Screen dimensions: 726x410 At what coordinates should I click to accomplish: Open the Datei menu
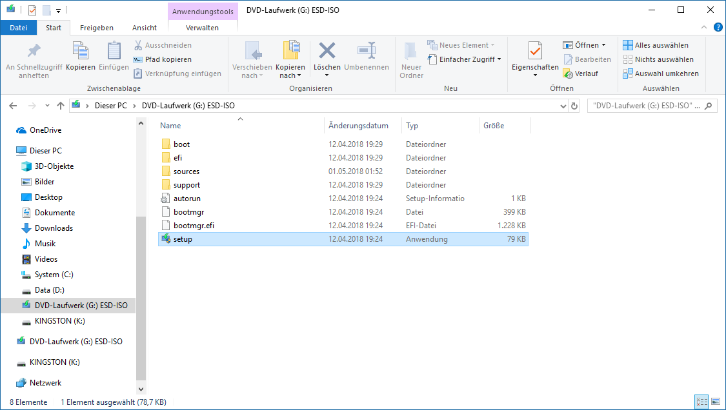pos(19,28)
